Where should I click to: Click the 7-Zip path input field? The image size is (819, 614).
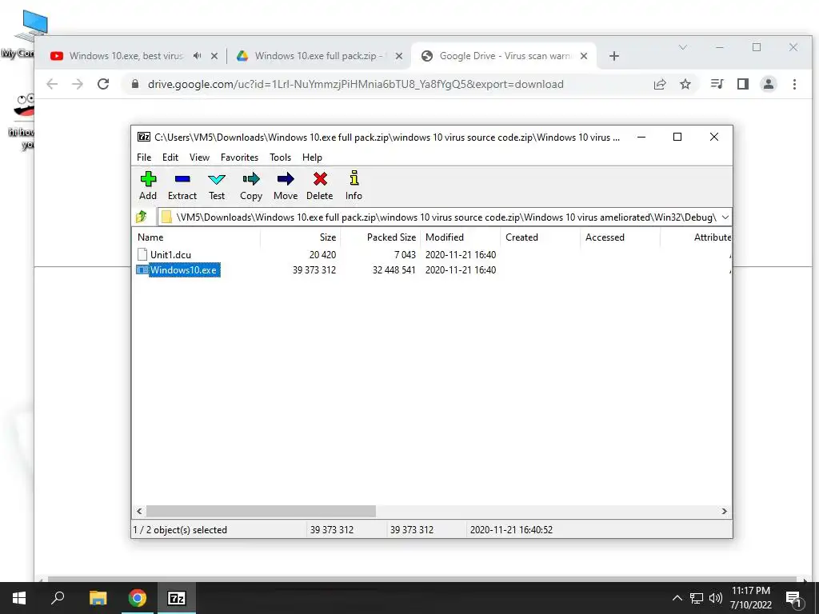coord(445,217)
